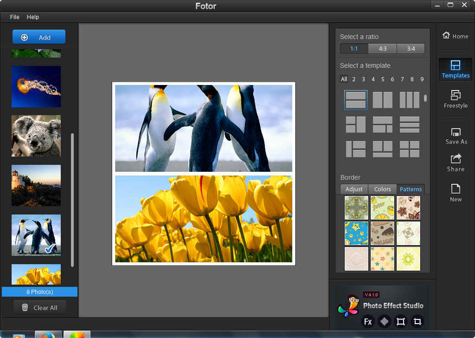This screenshot has width=475, height=338.
Task: Filter templates by 9 photos
Action: (x=422, y=79)
